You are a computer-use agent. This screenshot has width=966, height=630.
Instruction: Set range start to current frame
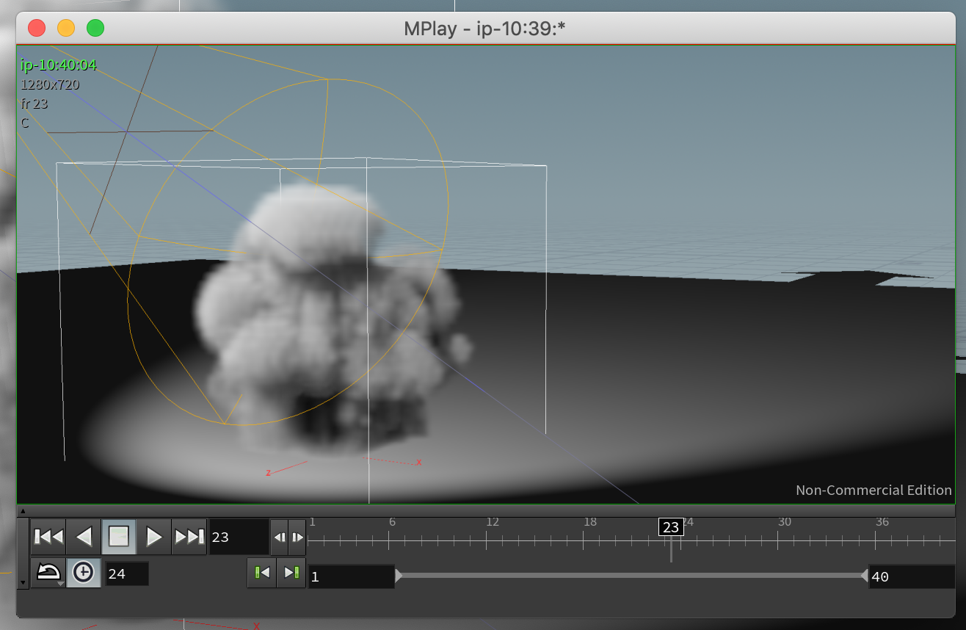click(x=262, y=573)
